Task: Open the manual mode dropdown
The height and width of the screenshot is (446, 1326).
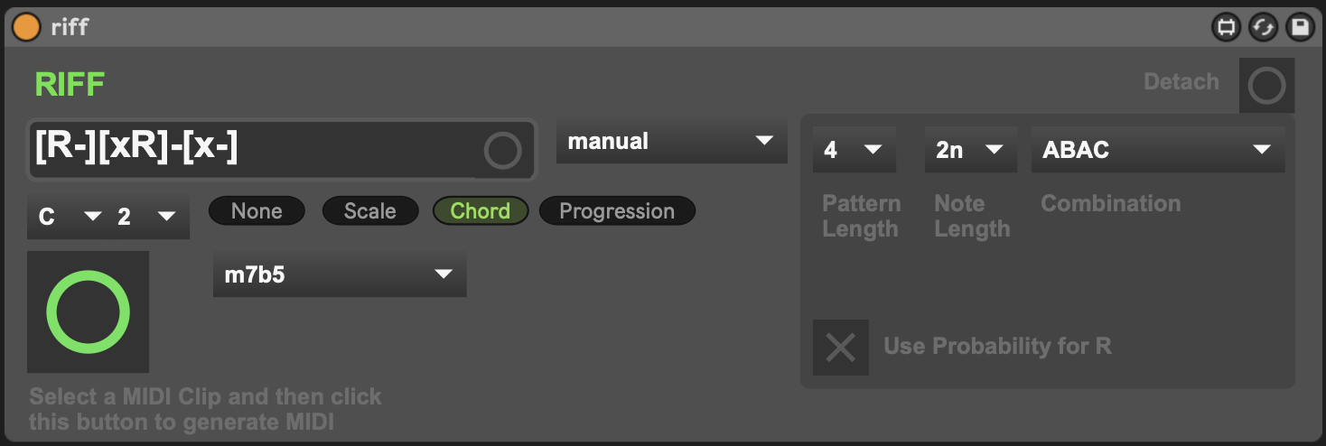Action: pos(672,141)
